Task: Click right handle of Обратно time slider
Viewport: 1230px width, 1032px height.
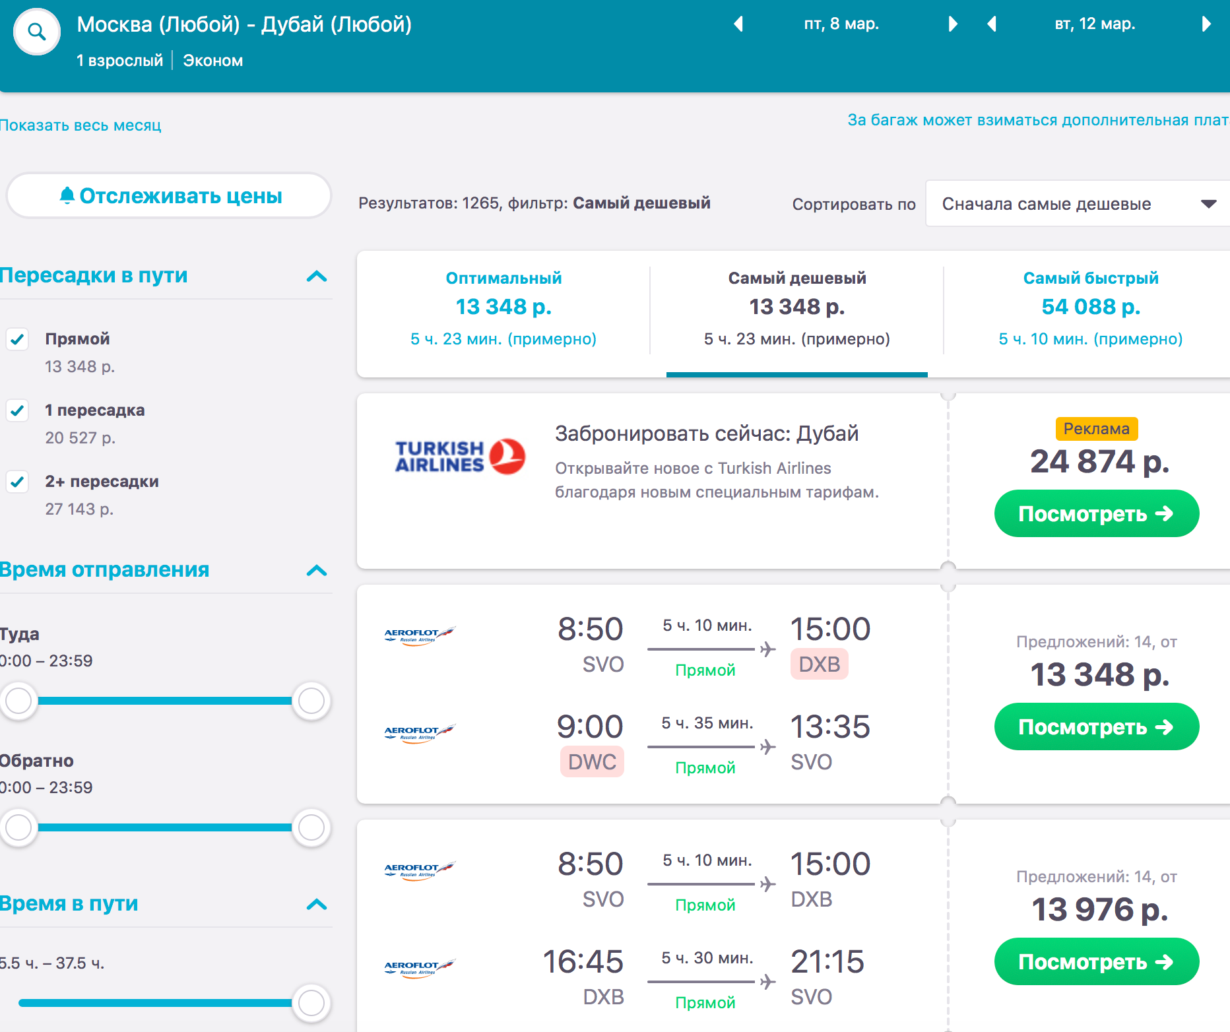Action: point(311,827)
